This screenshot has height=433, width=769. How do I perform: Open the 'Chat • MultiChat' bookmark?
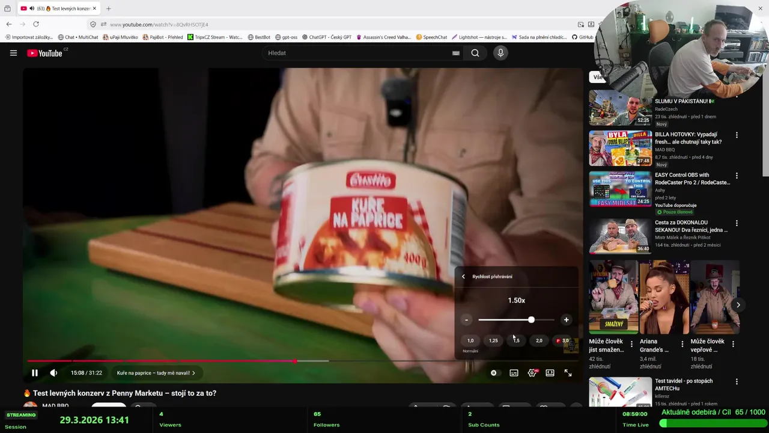(x=78, y=37)
